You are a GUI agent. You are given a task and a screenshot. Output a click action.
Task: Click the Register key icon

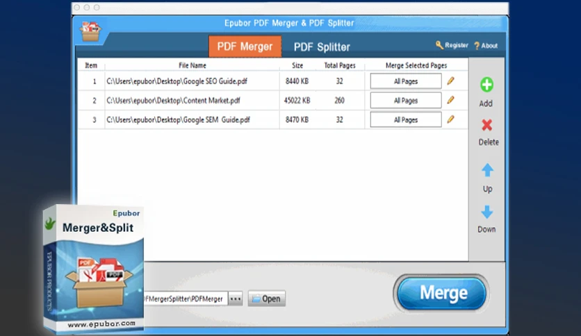pos(439,45)
